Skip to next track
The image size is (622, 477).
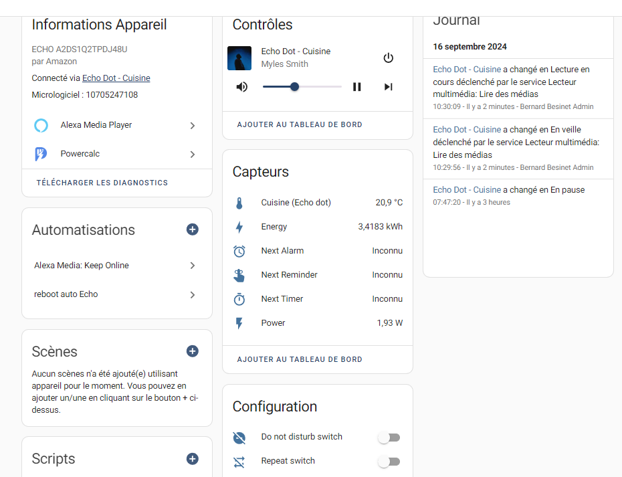(x=388, y=87)
